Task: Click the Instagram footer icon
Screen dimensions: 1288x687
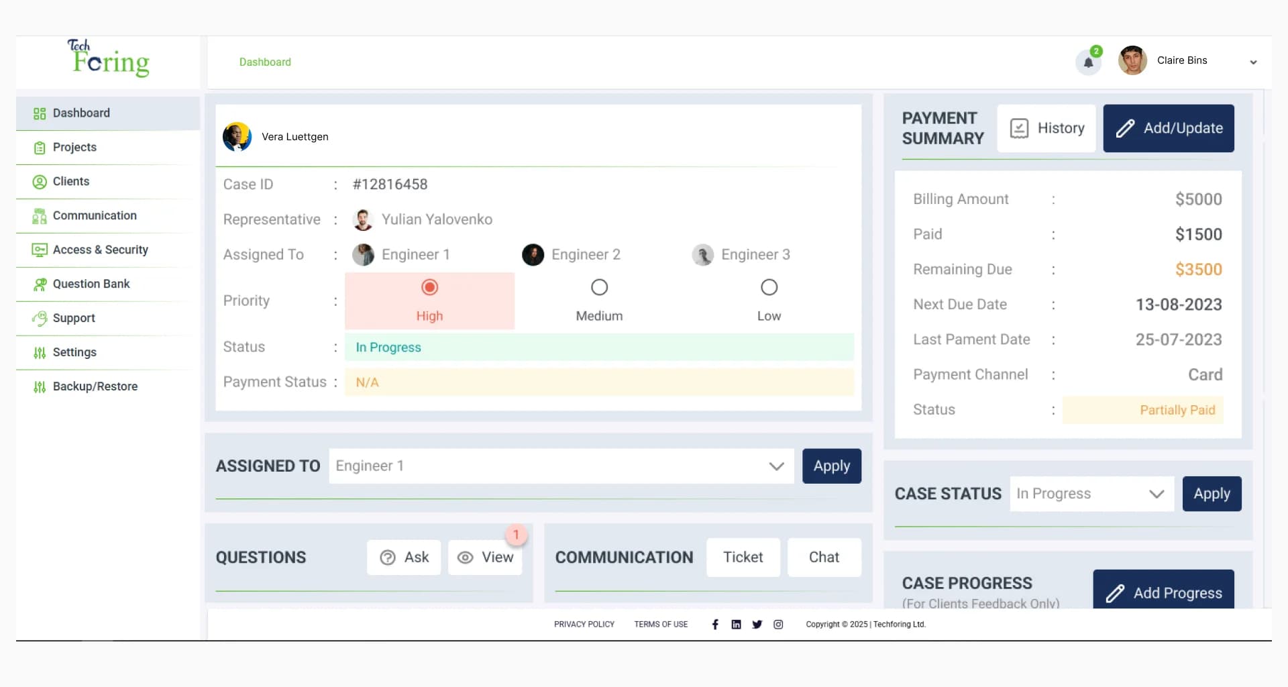Action: 778,625
